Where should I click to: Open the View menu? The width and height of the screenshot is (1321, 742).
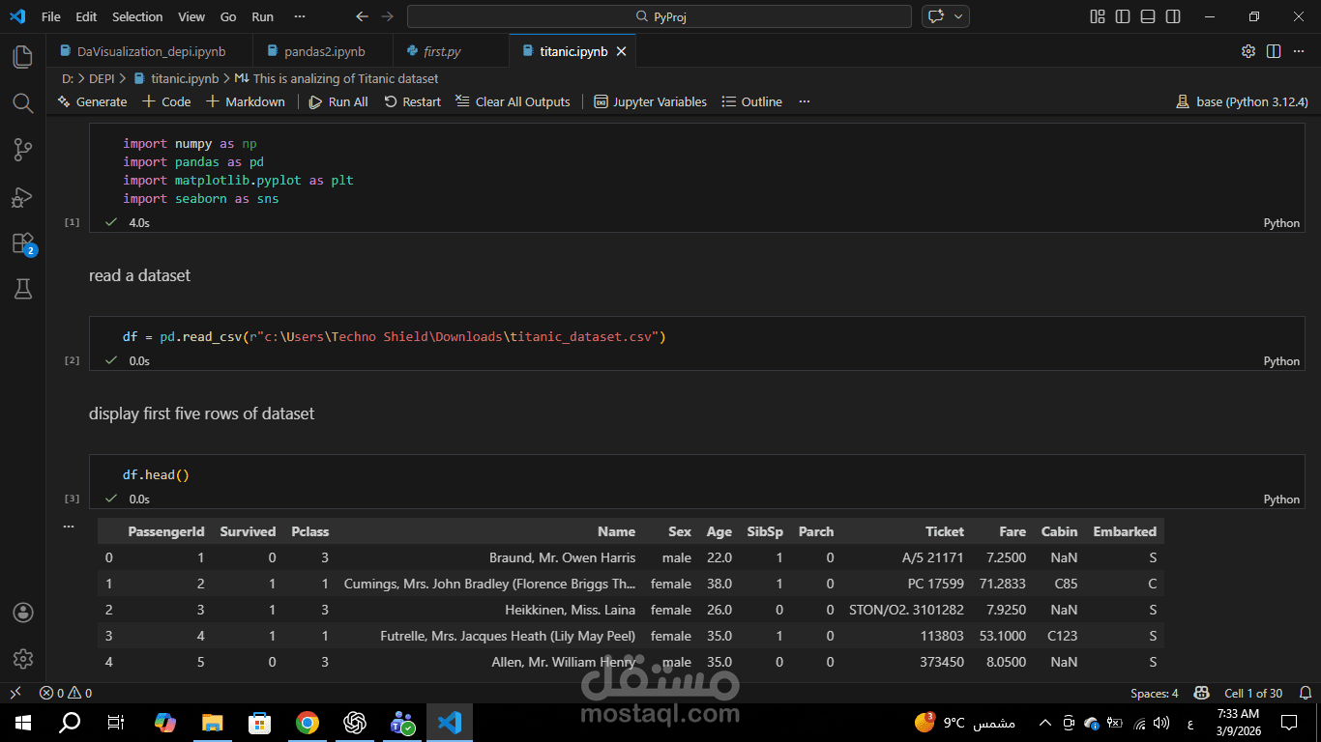pyautogui.click(x=191, y=16)
